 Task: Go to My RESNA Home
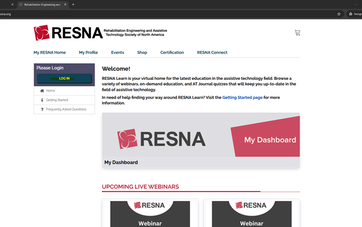coord(50,53)
